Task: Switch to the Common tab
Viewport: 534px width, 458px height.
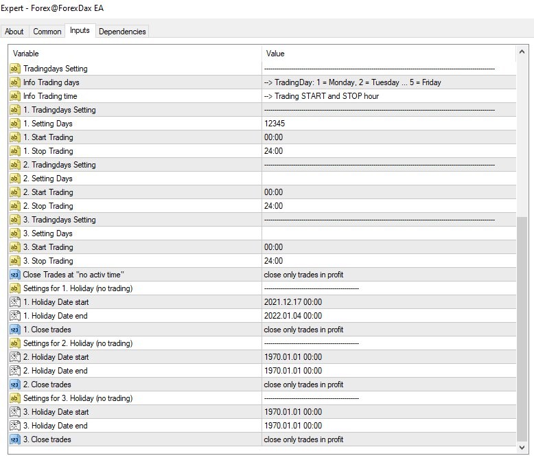Action: [x=47, y=32]
